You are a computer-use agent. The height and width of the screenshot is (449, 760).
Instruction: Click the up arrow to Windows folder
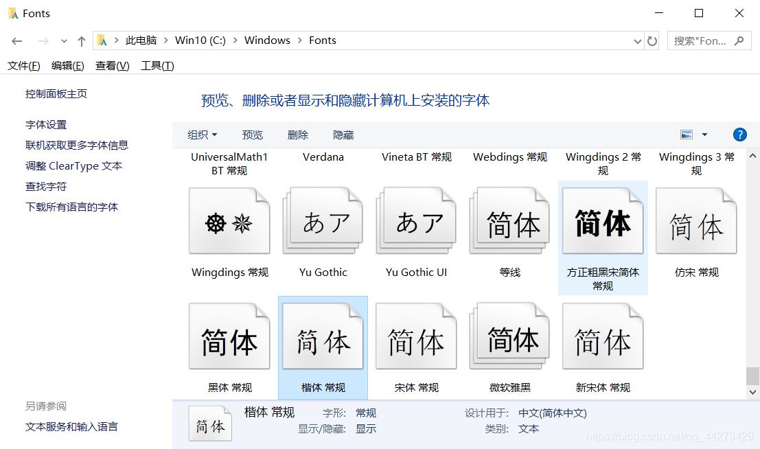coord(81,41)
